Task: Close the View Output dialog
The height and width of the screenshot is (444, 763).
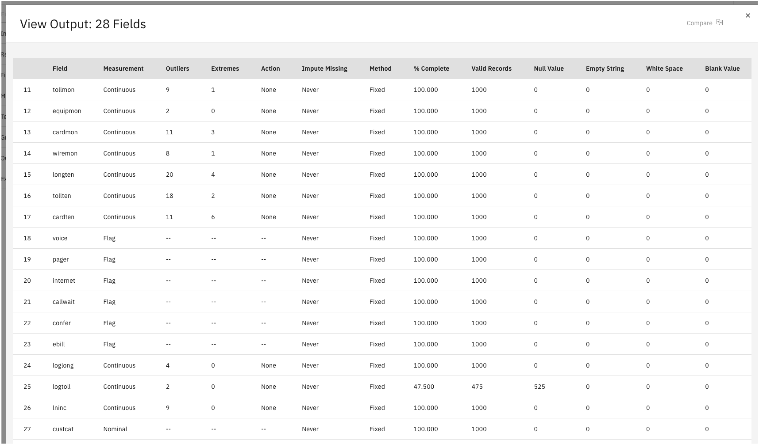Action: pyautogui.click(x=748, y=15)
